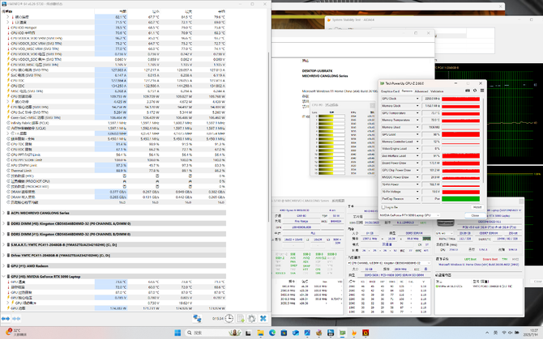Expand the GPU [#1]: AMD Radeon group

pos(3,265)
